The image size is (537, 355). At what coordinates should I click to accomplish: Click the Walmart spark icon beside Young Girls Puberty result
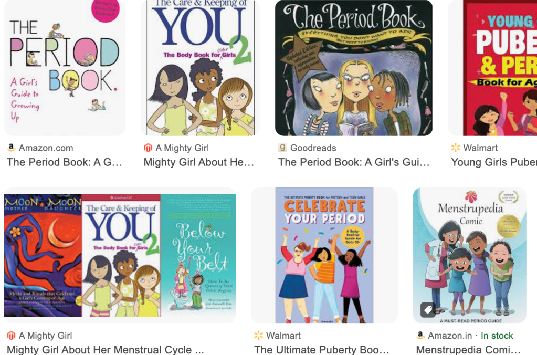coord(456,148)
